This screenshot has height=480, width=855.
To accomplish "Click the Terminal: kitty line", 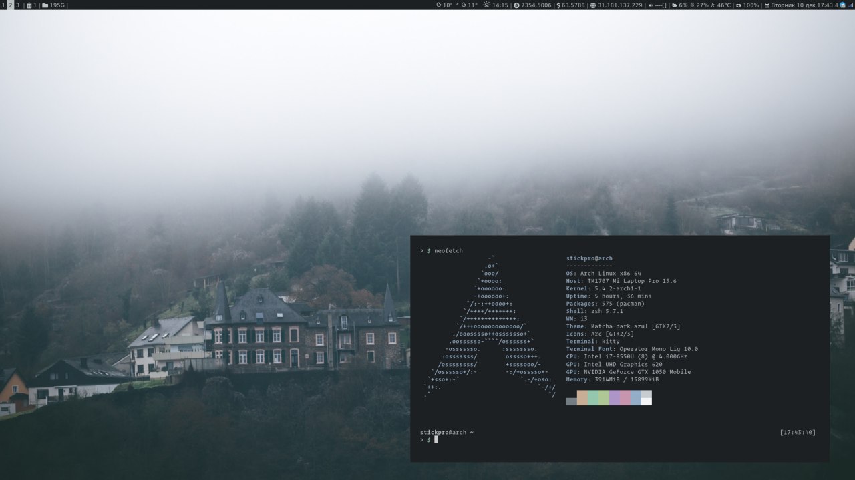I will click(x=592, y=342).
